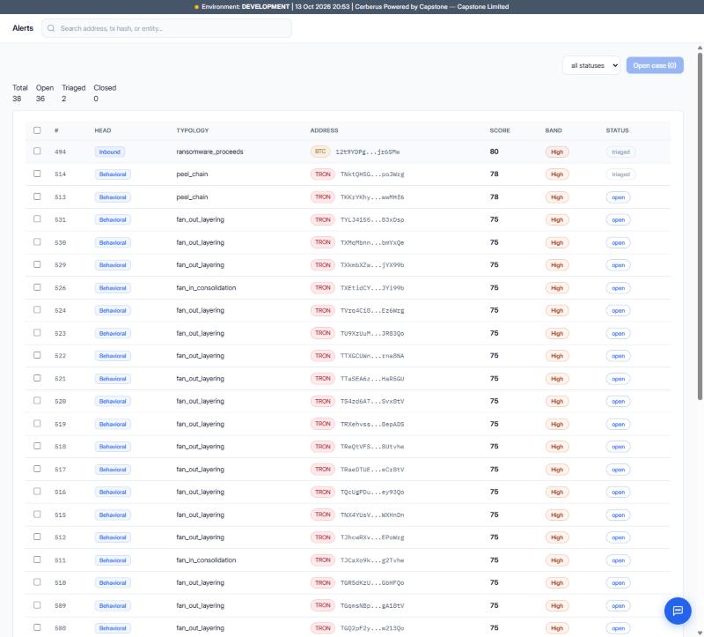The image size is (704, 637).
Task: Click the open status of alert 512
Action: (619, 537)
